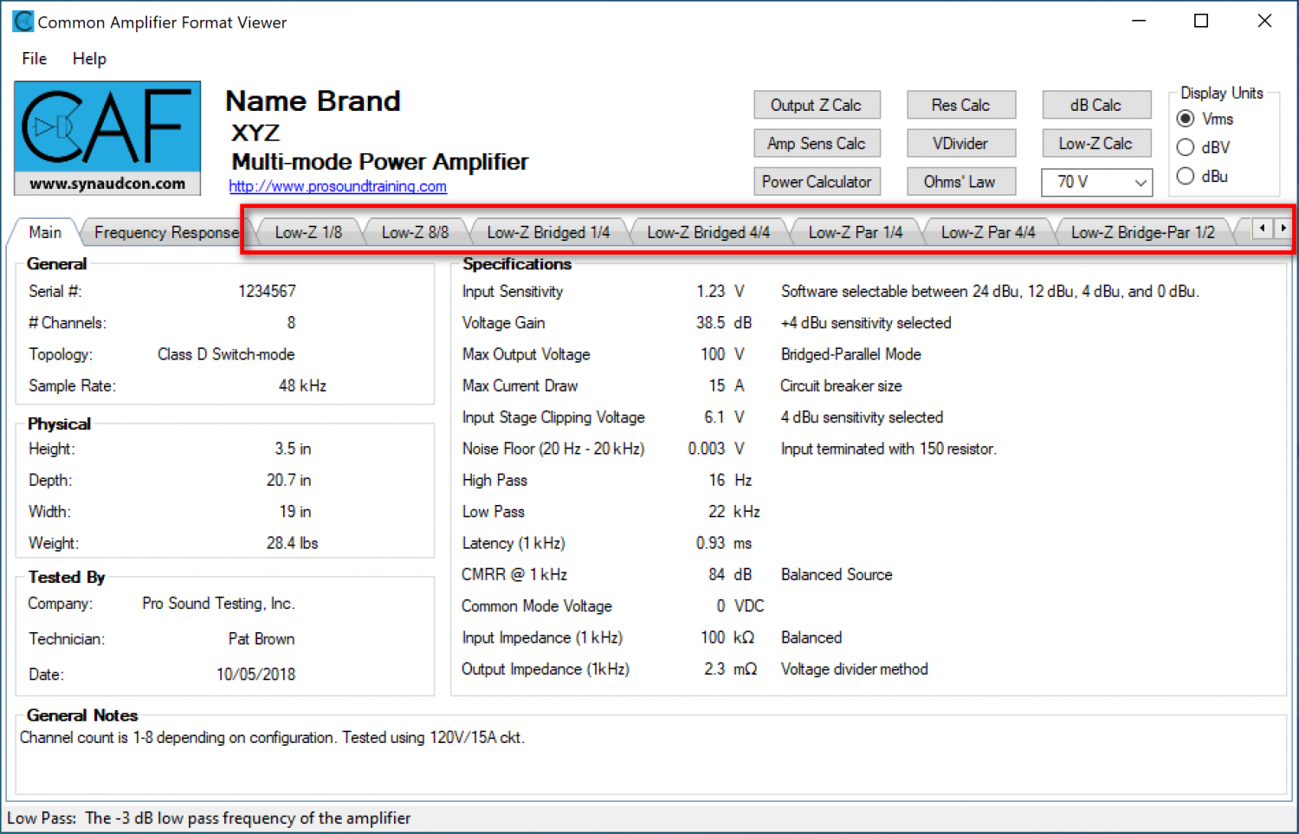This screenshot has width=1299, height=834.
Task: Select the Low-Z Par 4/4 tab
Action: tap(987, 233)
